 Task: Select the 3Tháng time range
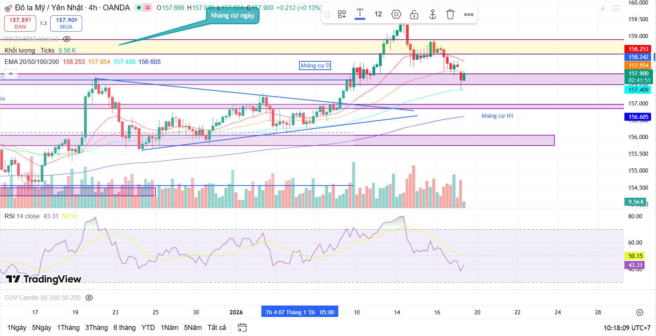[x=96, y=328]
